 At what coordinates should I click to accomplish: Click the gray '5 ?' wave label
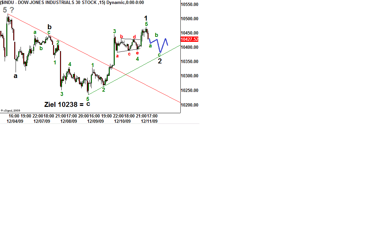(x=8, y=10)
